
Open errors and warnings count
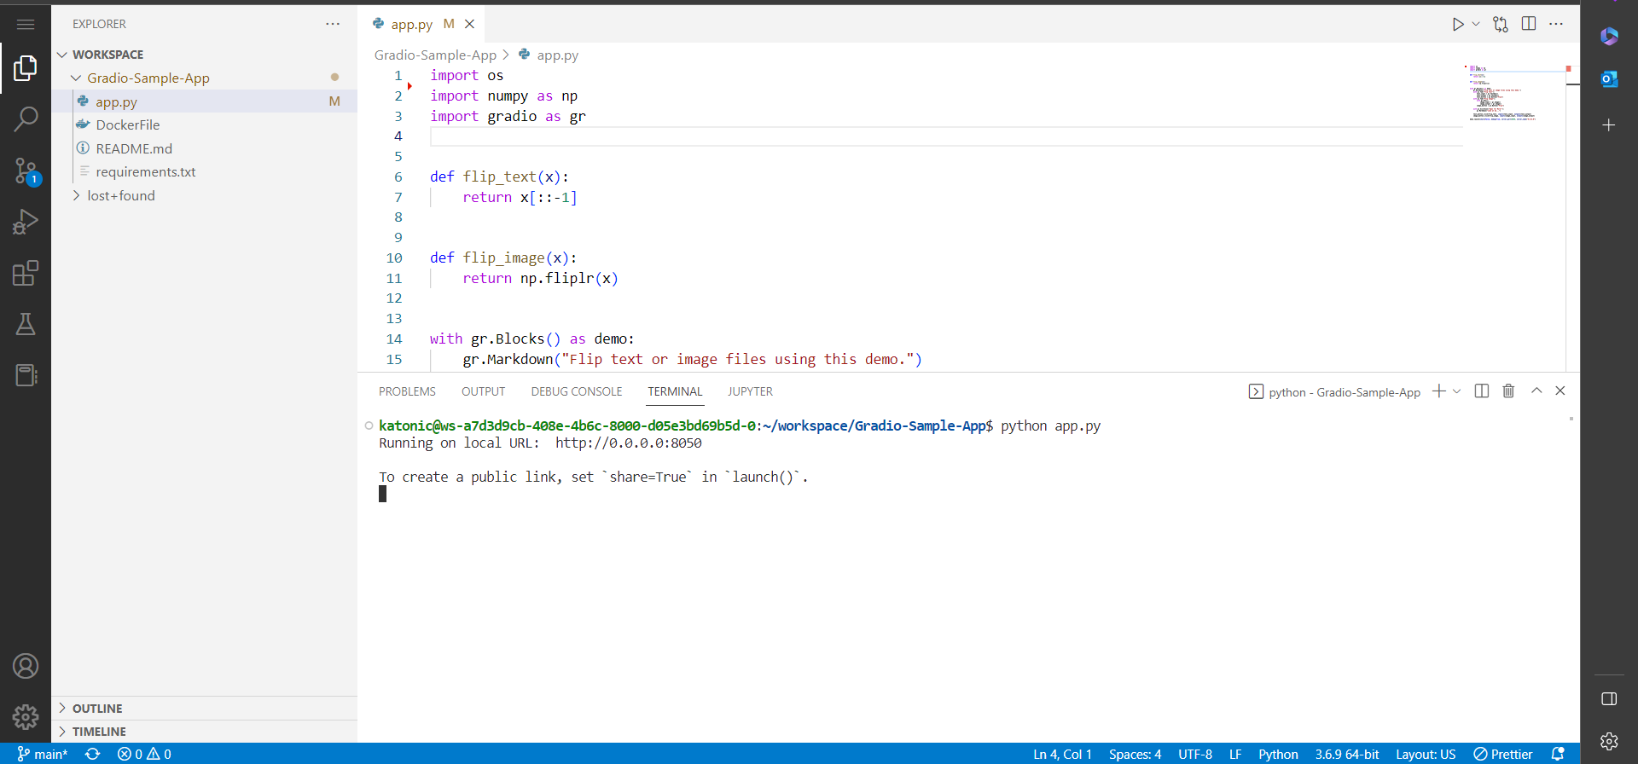click(144, 754)
